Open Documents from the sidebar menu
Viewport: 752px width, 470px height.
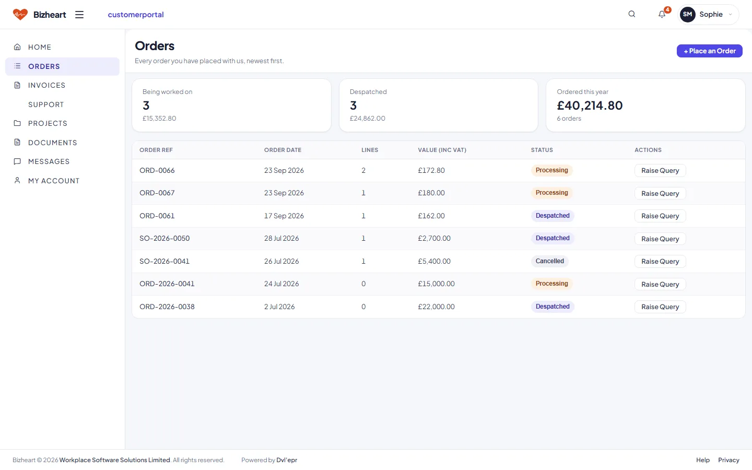62,143
